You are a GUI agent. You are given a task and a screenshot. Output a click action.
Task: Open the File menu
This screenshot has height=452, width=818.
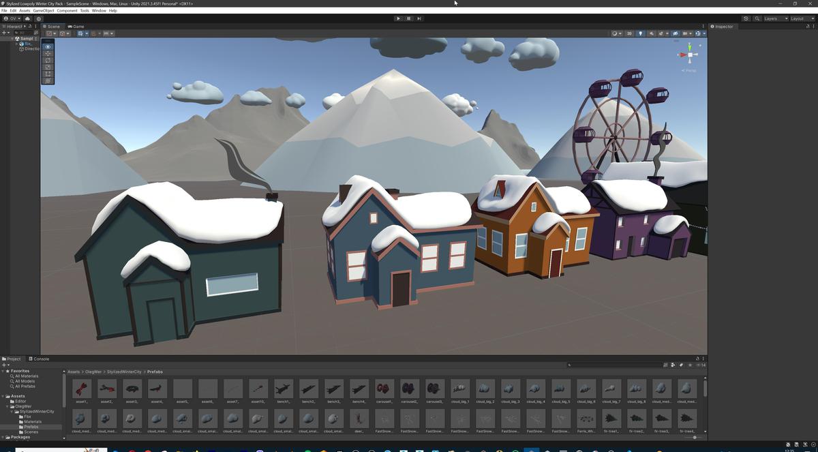(x=4, y=11)
